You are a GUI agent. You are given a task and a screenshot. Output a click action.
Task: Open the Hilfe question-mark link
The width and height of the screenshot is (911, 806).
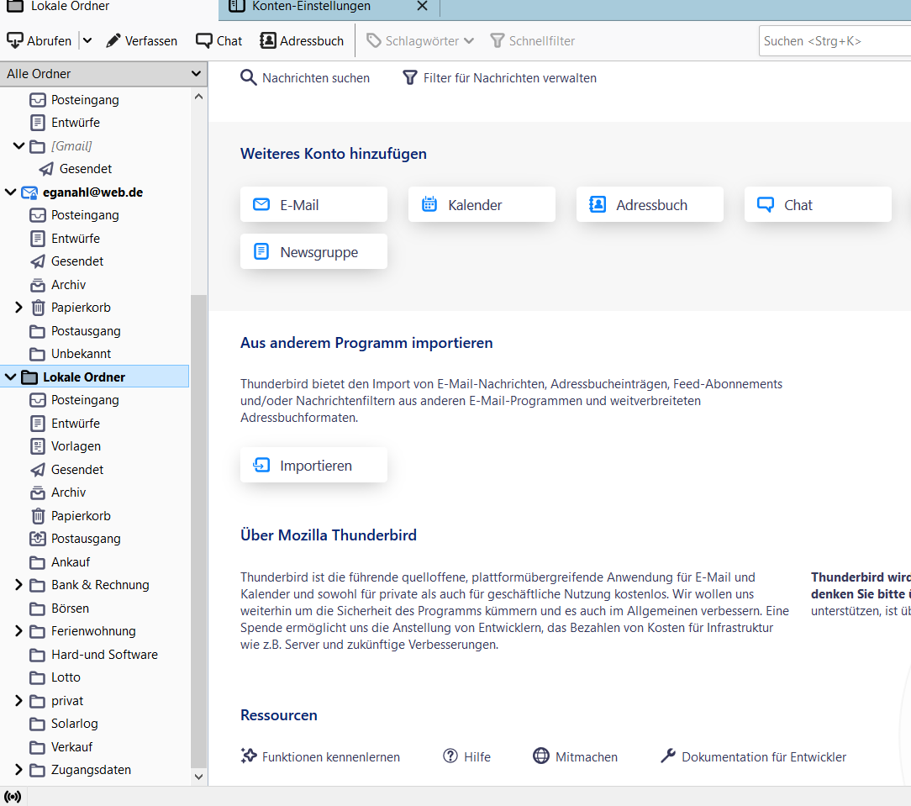[x=466, y=756]
